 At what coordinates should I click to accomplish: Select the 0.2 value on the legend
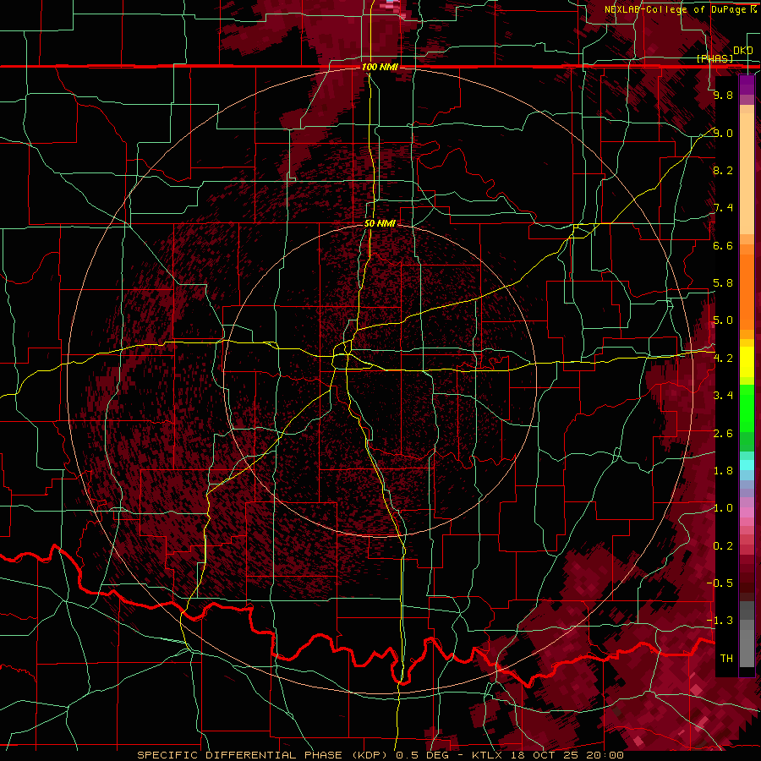coord(723,546)
